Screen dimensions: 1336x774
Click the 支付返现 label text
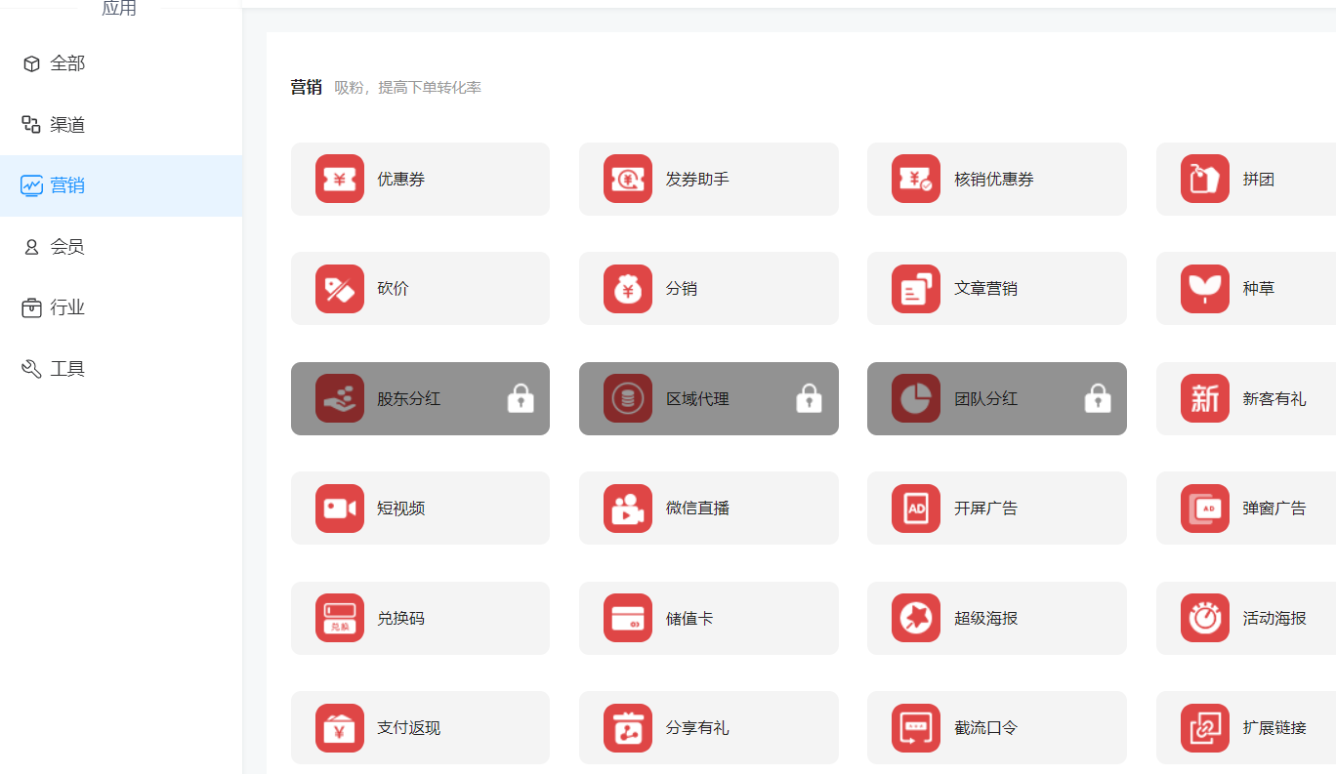click(x=409, y=728)
